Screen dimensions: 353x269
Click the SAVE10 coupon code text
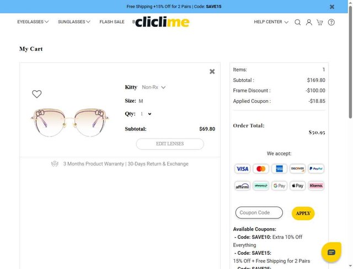coord(261,237)
